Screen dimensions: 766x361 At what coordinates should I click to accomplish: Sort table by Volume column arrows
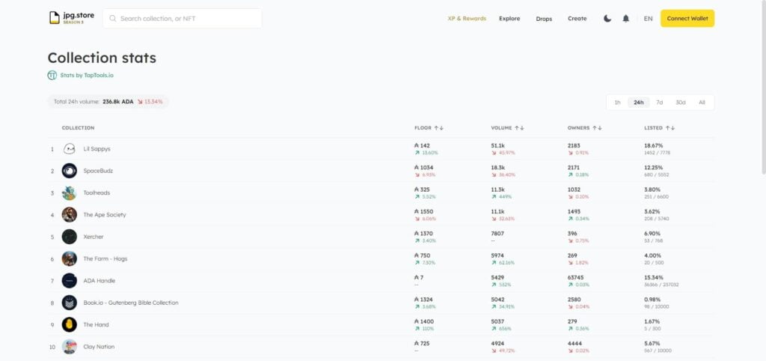tap(519, 128)
